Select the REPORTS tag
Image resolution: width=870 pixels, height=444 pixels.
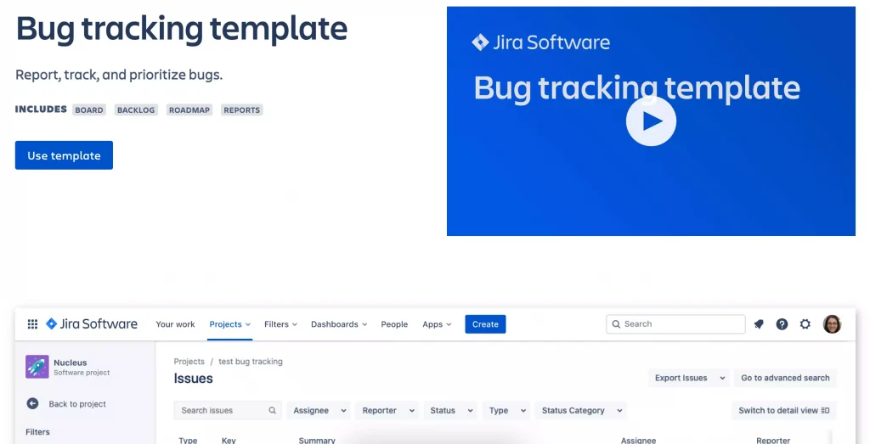(241, 110)
